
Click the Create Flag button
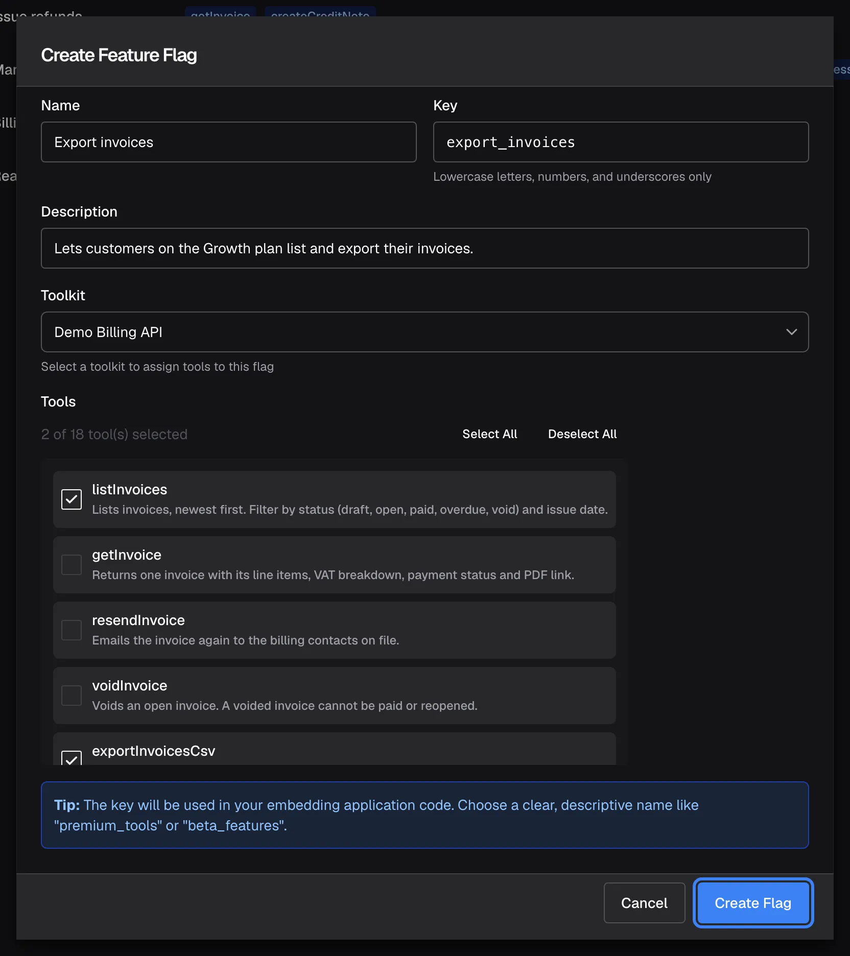tap(753, 903)
